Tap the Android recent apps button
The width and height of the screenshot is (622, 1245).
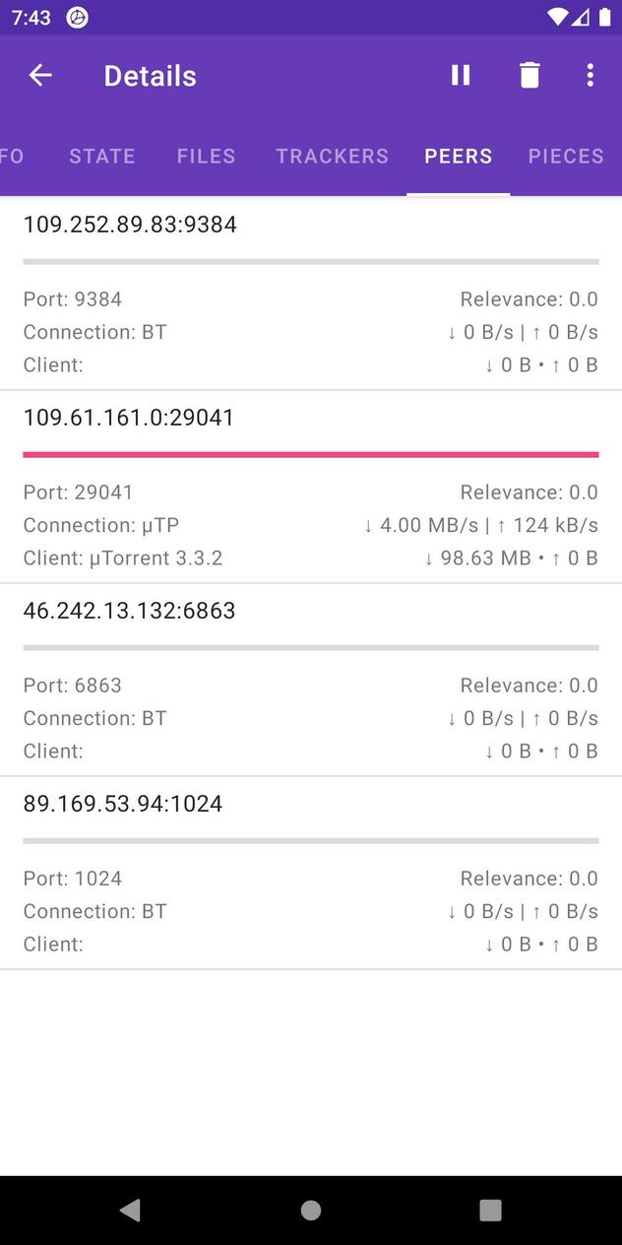(x=489, y=1210)
